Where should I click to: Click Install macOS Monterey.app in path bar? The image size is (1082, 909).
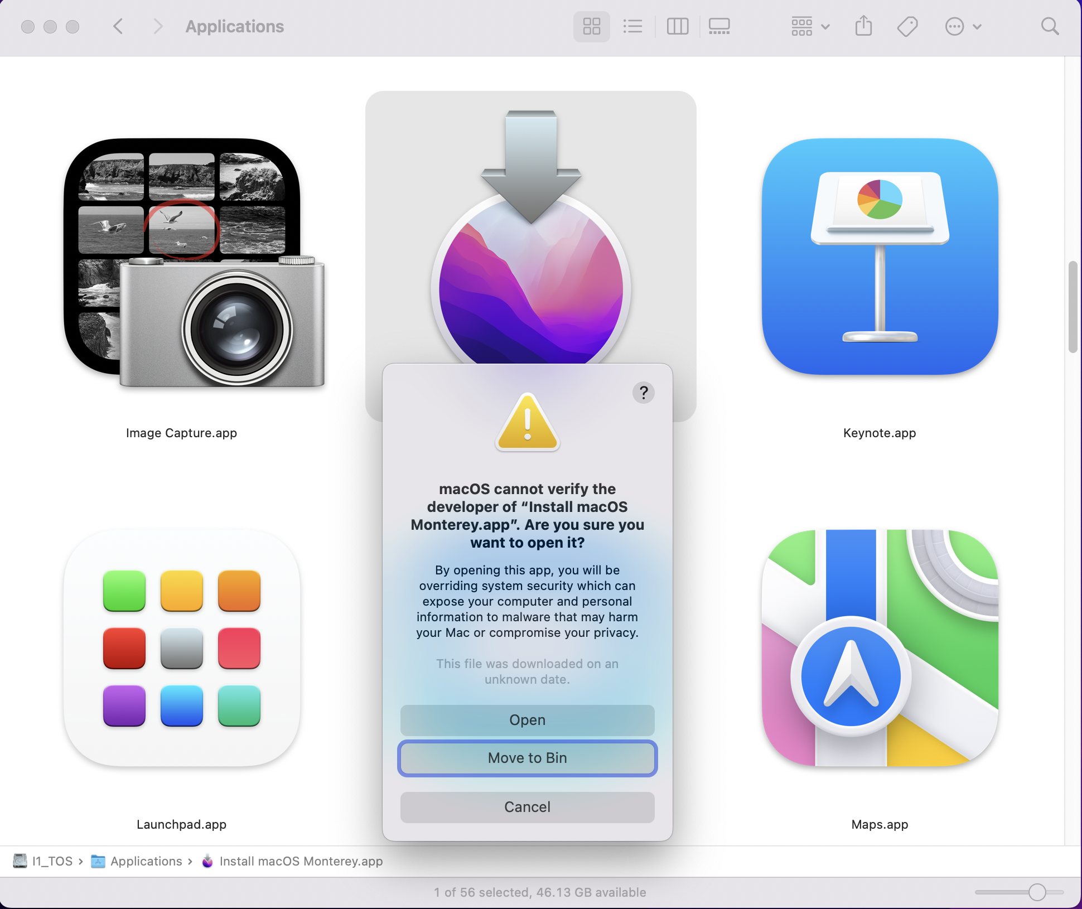[292, 861]
